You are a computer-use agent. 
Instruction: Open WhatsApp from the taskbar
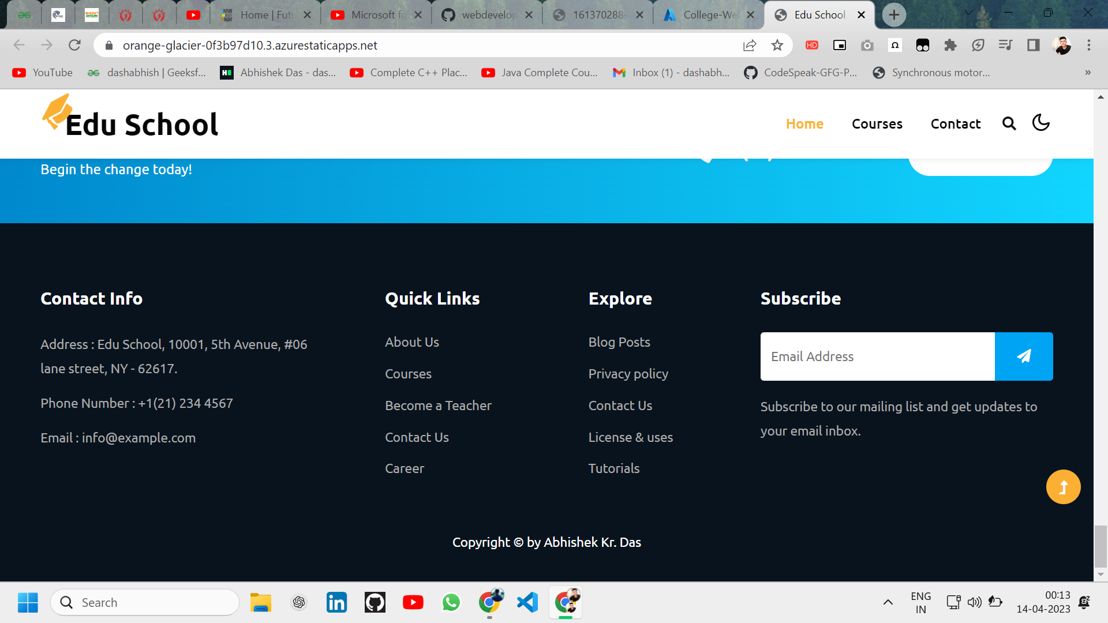point(451,602)
